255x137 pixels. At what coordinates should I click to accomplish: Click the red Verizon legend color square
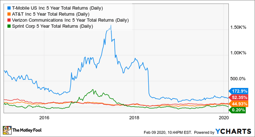point(9,20)
